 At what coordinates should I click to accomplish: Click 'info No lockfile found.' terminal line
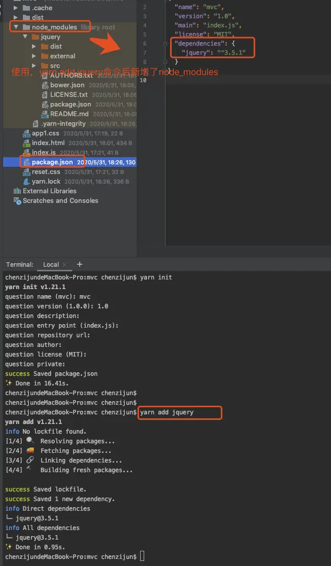coord(46,432)
